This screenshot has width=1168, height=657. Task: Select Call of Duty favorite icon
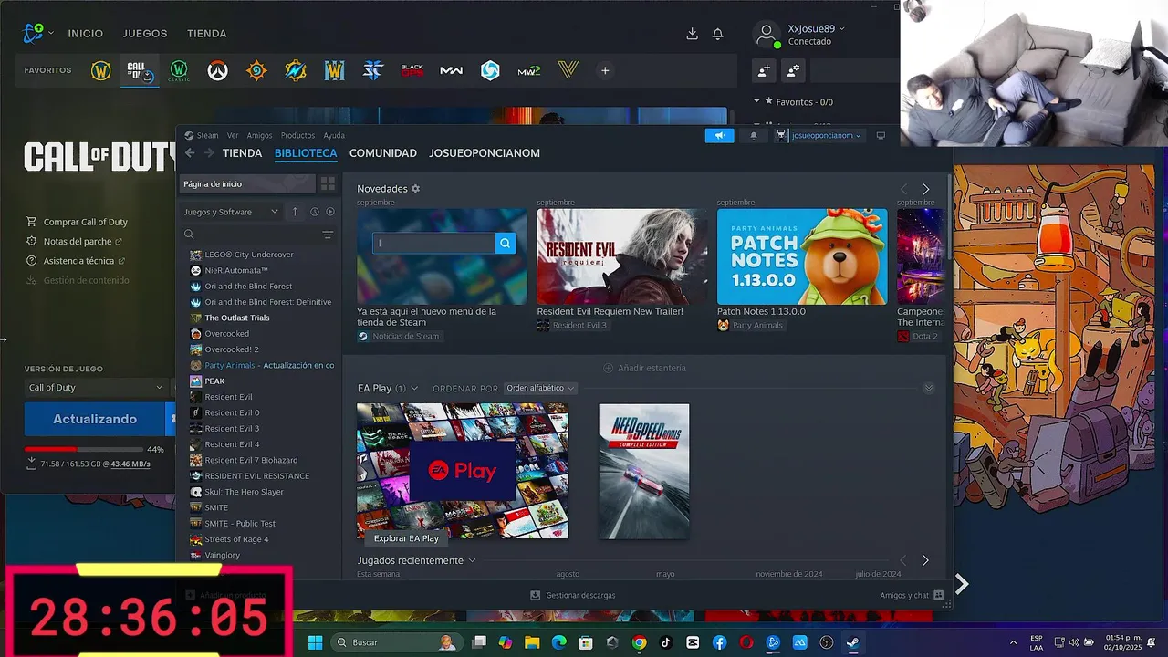click(x=140, y=70)
